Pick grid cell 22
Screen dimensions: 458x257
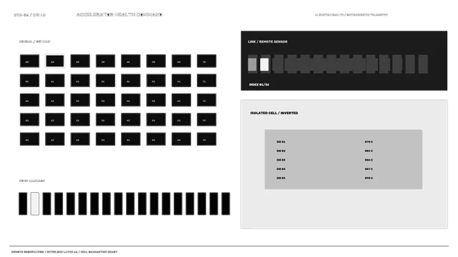(80, 100)
